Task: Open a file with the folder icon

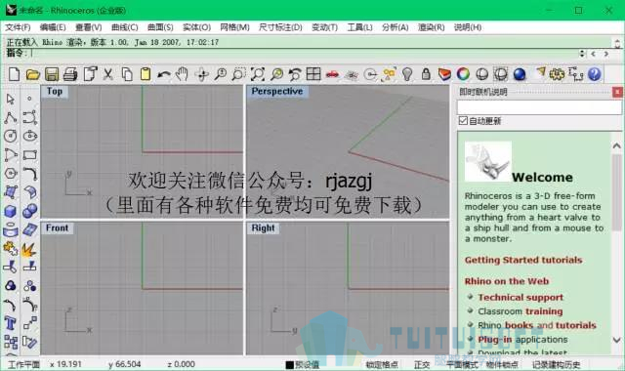Action: (x=32, y=74)
